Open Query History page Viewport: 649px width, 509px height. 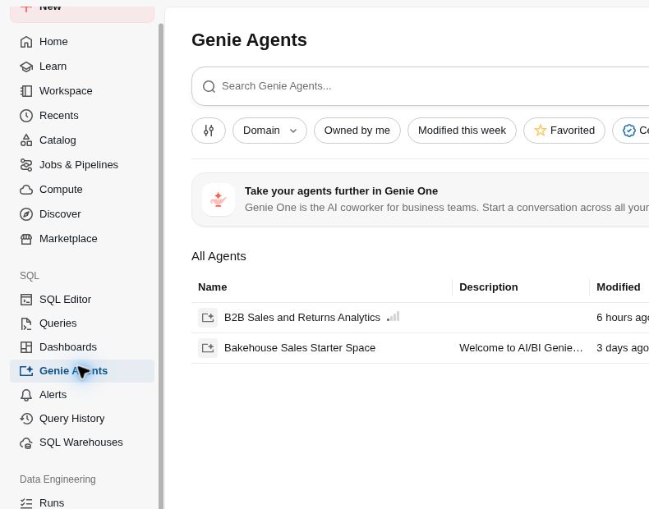[82, 419]
